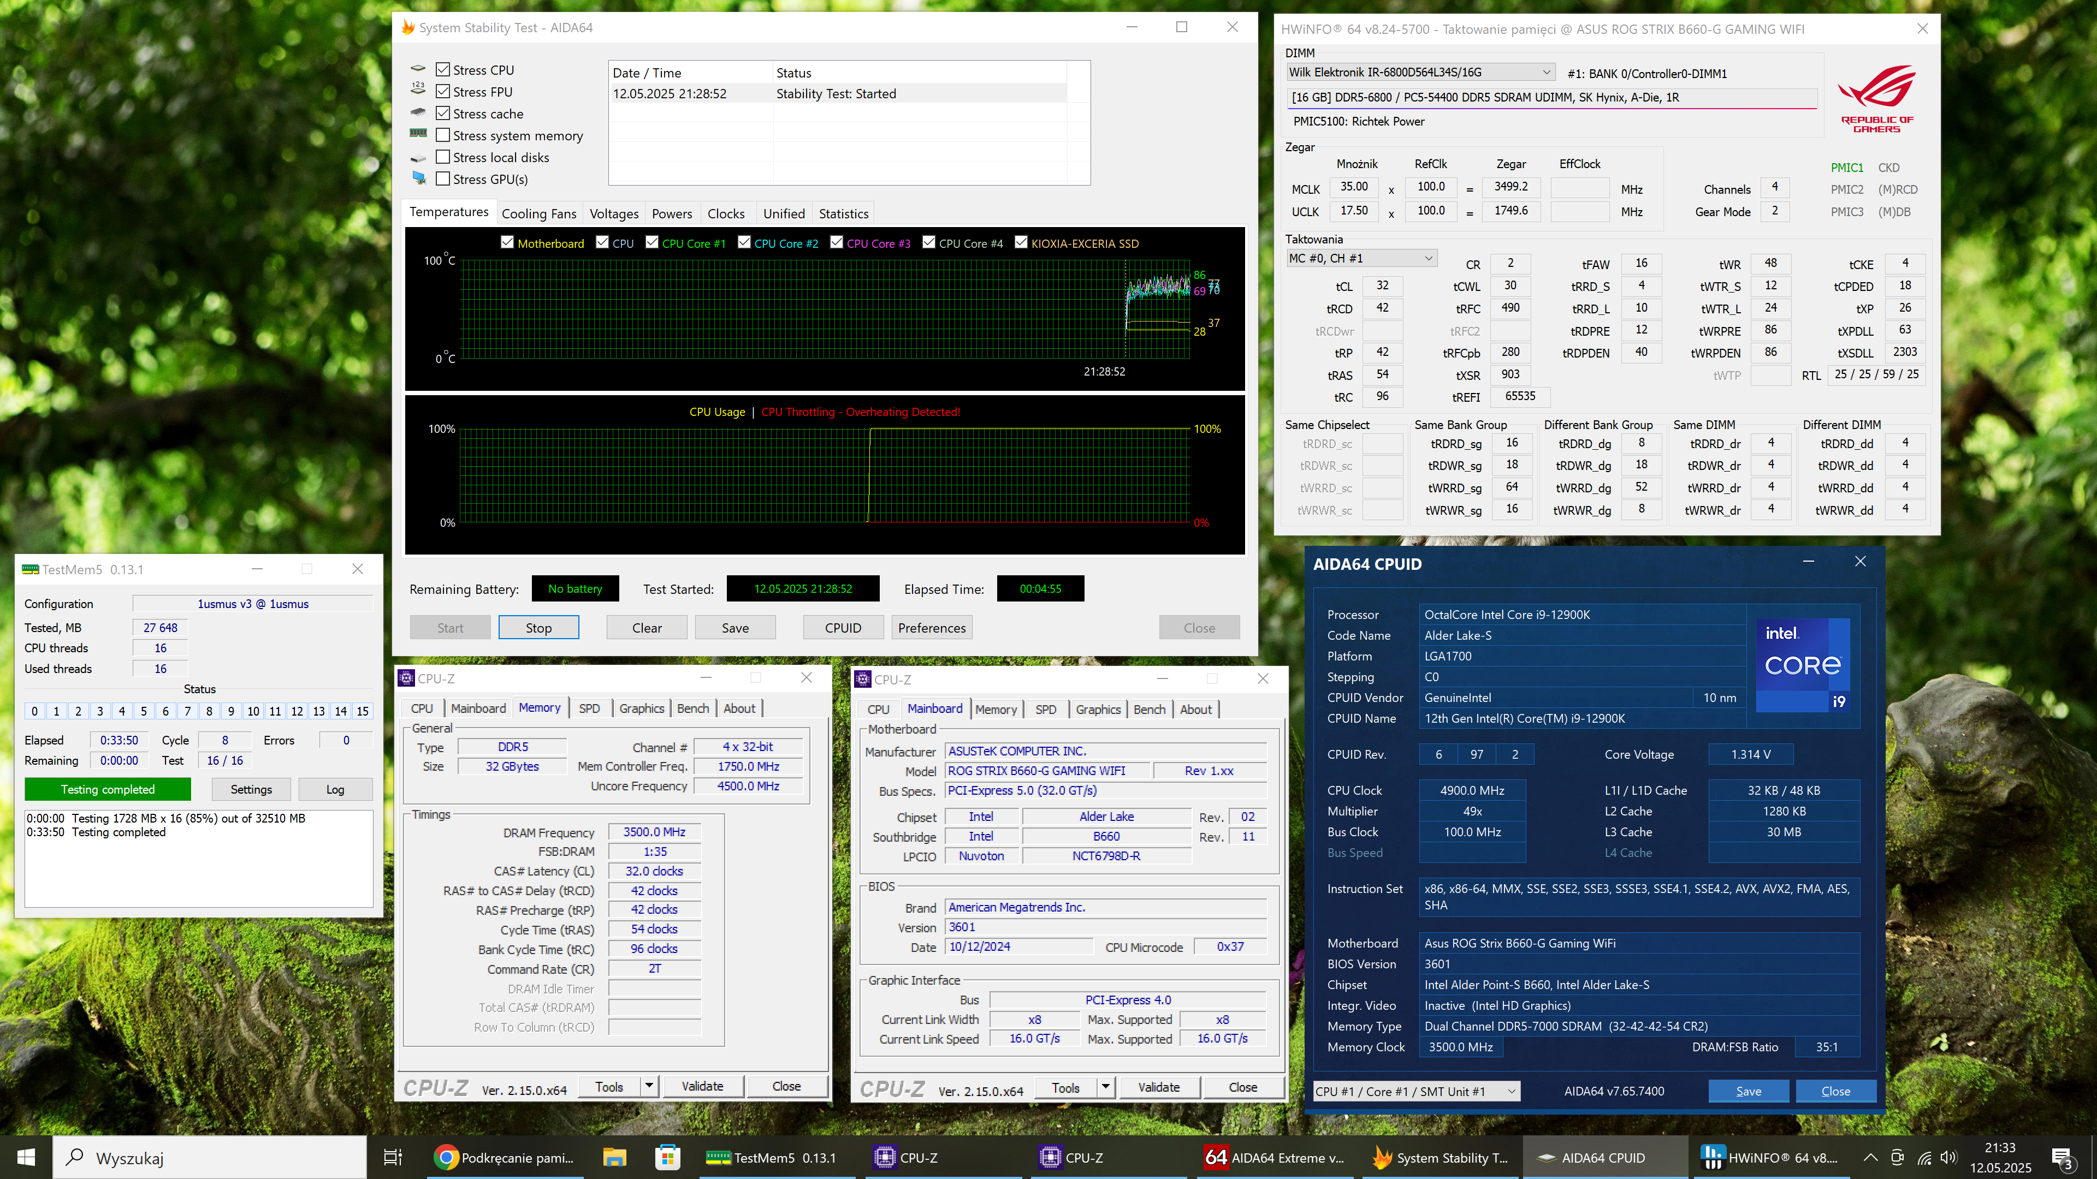The image size is (2097, 1179).
Task: Uncheck Stress FPU option
Action: (x=443, y=91)
